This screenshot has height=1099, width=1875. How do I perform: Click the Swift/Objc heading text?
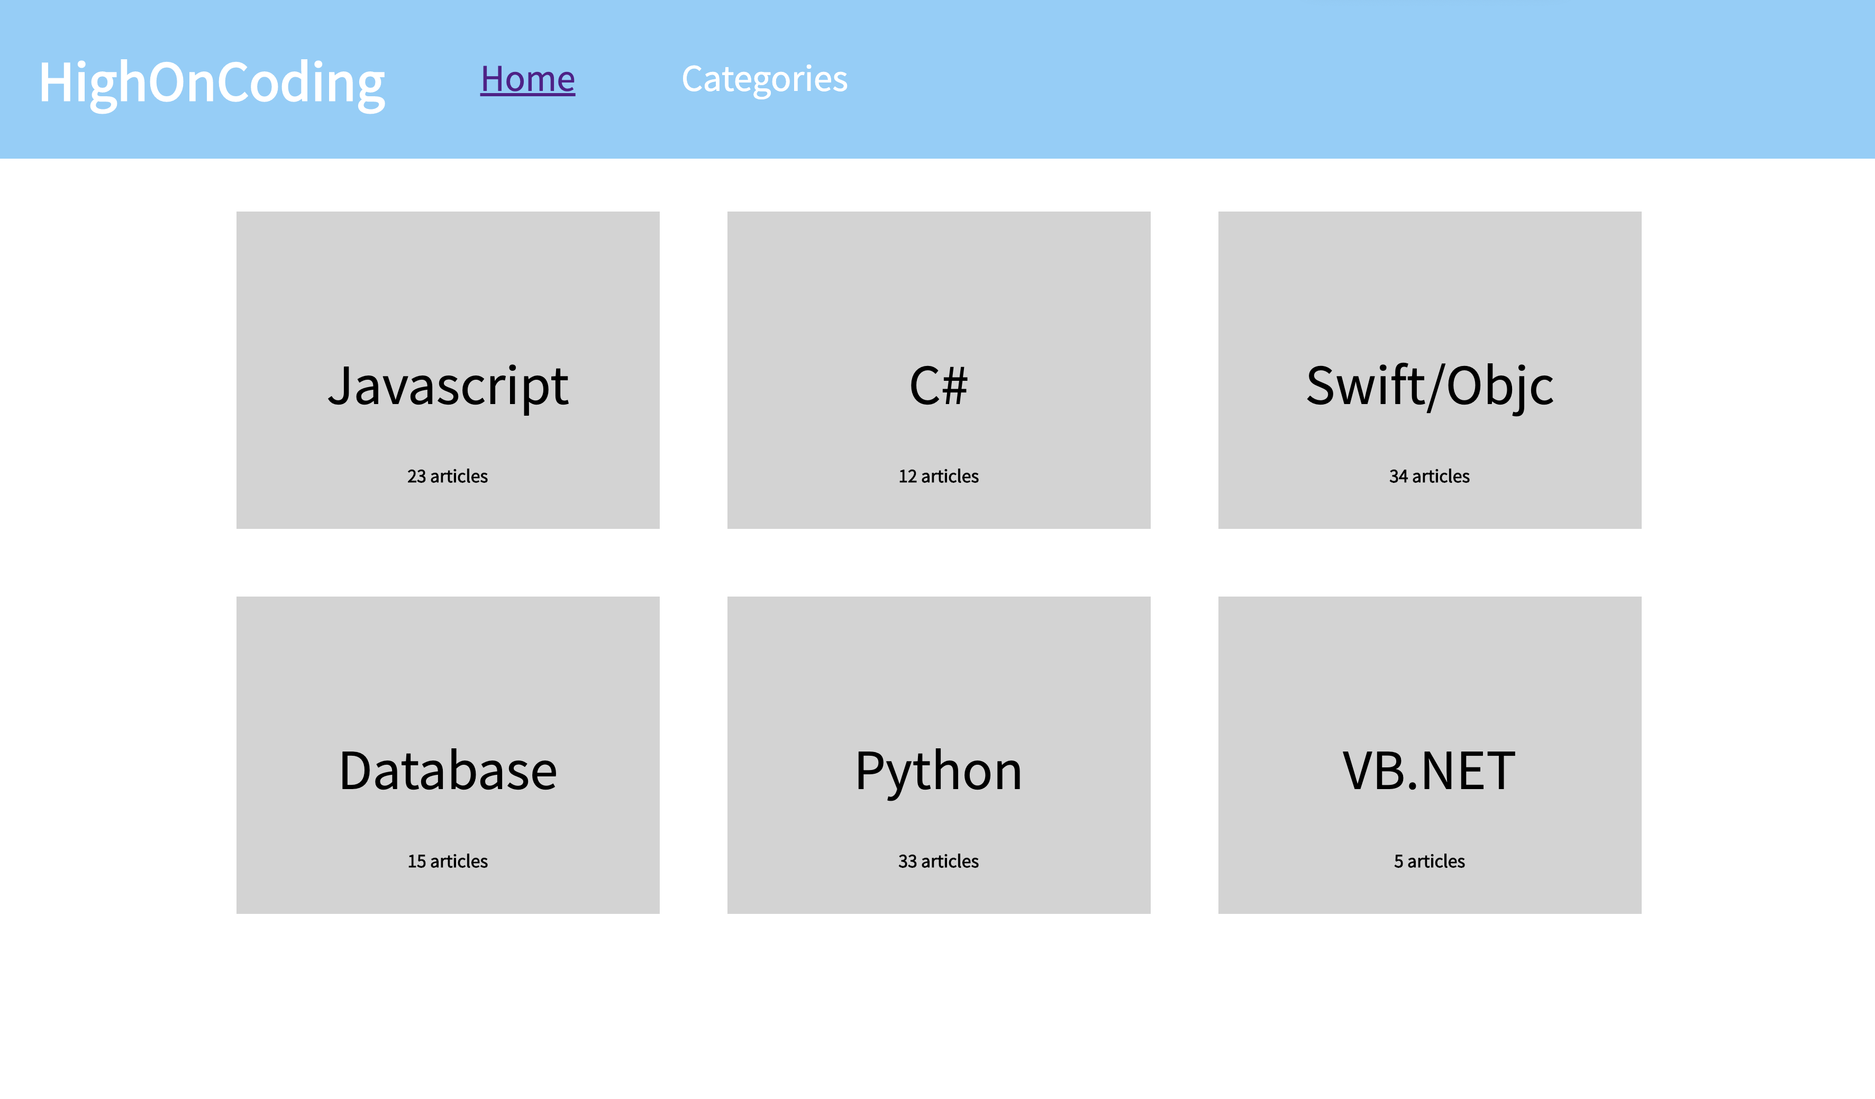(x=1430, y=386)
